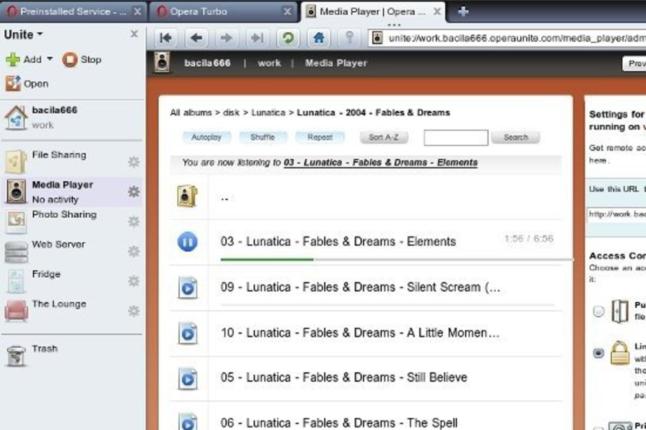Click the Search button
The width and height of the screenshot is (646, 430).
click(x=515, y=137)
